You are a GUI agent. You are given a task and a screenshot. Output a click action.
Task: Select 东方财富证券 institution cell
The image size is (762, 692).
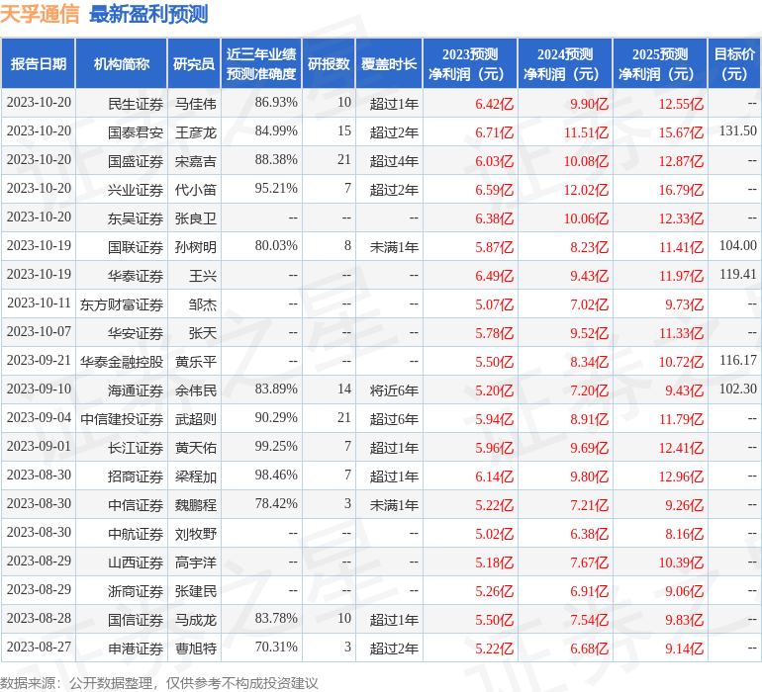[122, 304]
